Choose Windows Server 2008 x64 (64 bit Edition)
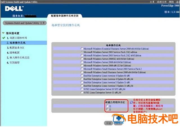This screenshot has height=127, width=180. pyautogui.click(x=82, y=62)
